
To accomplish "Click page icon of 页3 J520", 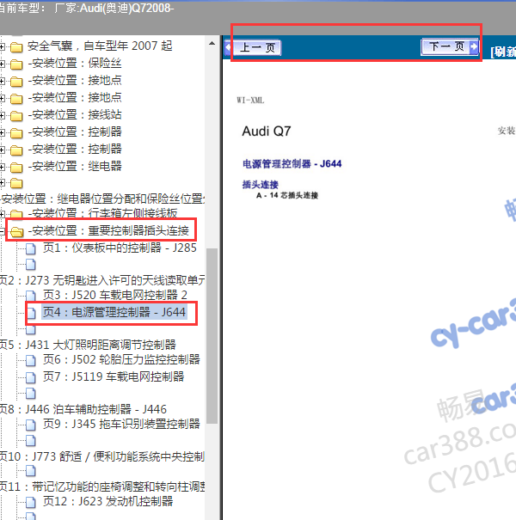I will pos(31,296).
